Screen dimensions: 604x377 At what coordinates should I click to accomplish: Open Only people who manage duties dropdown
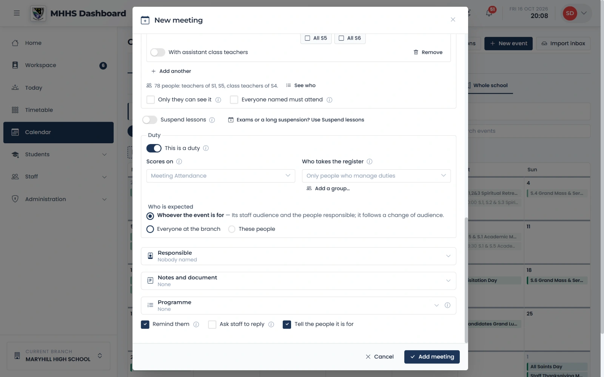coord(376,176)
